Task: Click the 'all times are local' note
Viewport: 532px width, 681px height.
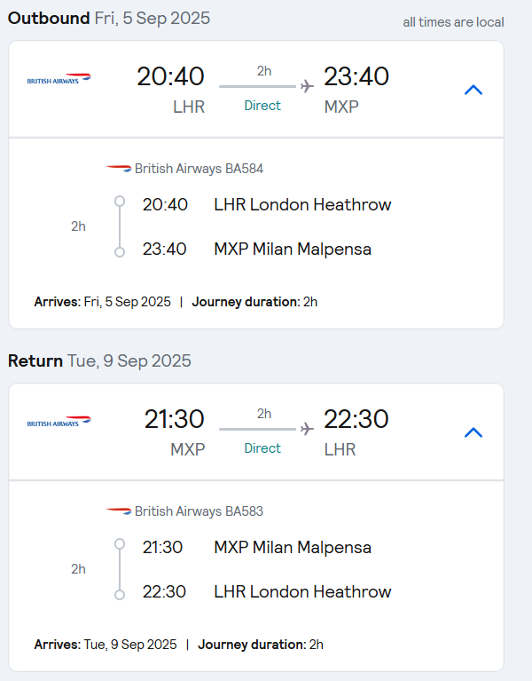Action: [x=453, y=22]
